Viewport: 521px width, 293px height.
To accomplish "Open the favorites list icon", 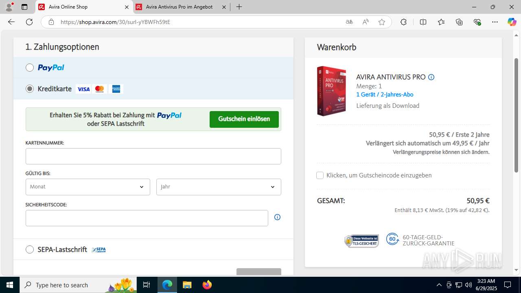I will click(441, 22).
